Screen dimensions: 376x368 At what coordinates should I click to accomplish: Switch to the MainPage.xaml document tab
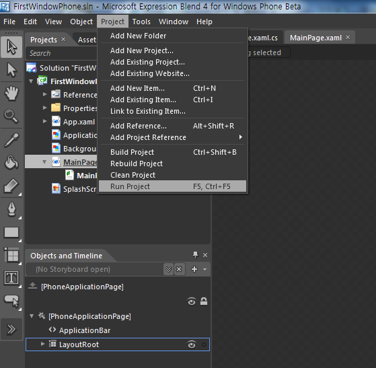[316, 38]
